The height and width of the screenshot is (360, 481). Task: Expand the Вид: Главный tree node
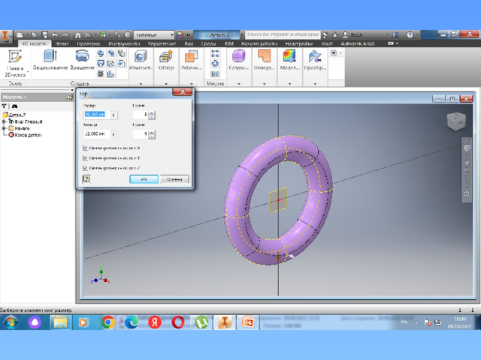click(x=5, y=121)
